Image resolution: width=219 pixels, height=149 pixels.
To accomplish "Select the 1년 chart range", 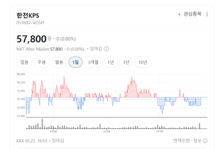I will coord(111,62).
